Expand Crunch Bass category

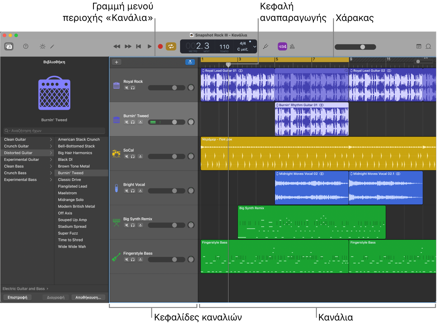(x=51, y=173)
